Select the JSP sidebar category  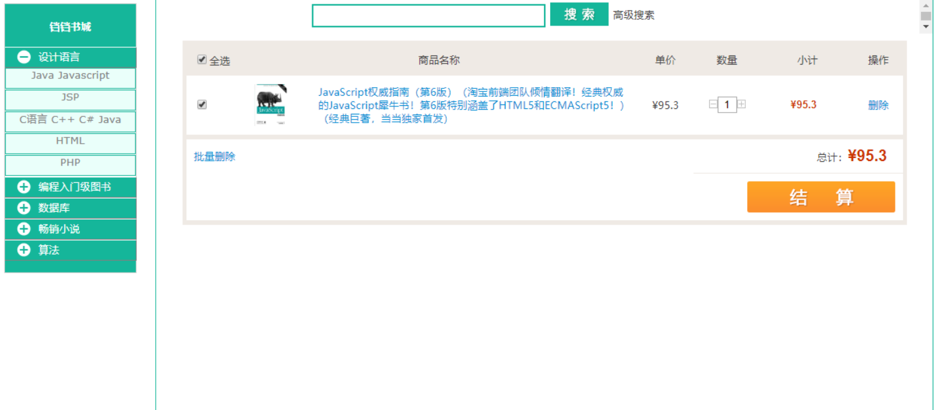tap(70, 97)
